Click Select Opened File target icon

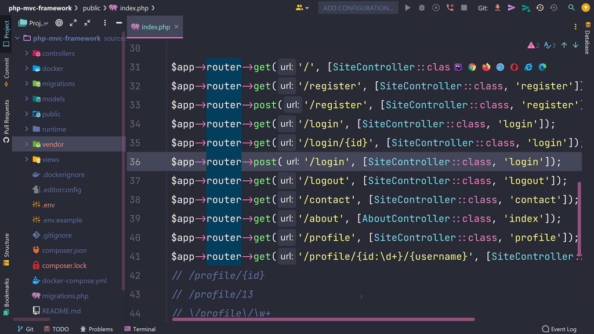[59, 23]
